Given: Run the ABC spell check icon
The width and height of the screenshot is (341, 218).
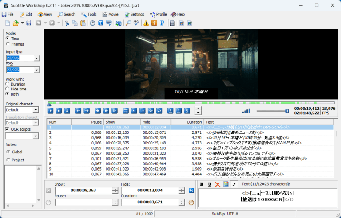Looking at the screenshot, I should [136, 23].
